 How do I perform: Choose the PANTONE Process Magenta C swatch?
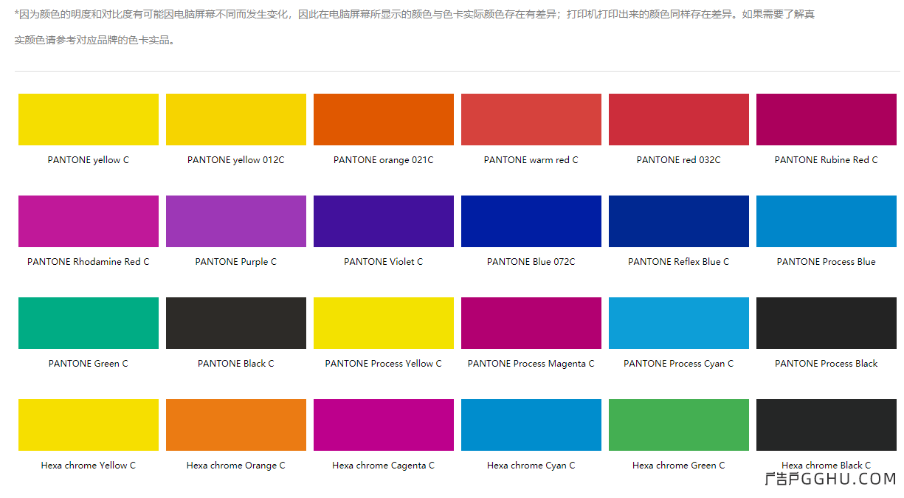tap(531, 323)
